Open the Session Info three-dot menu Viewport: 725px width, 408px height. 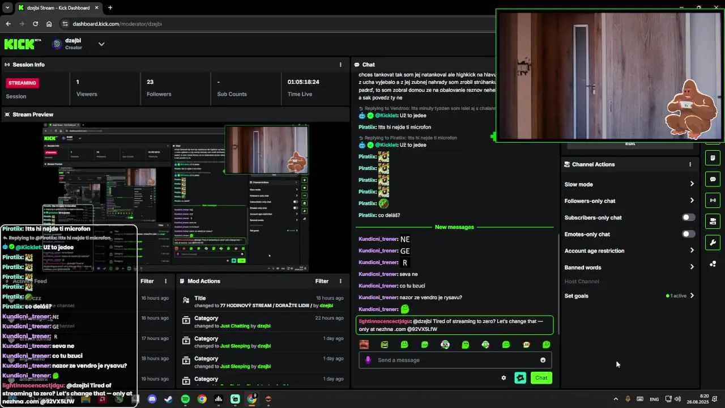click(x=340, y=65)
